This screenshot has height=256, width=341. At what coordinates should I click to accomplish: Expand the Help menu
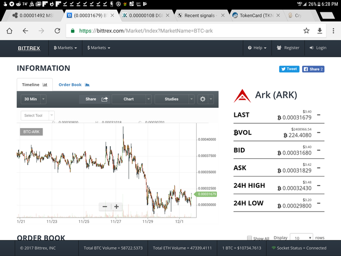tap(257, 47)
